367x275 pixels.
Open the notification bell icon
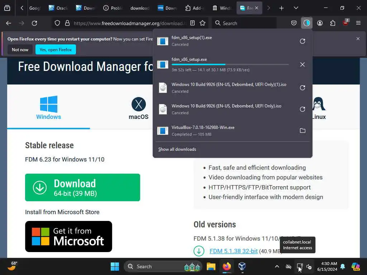(343, 266)
